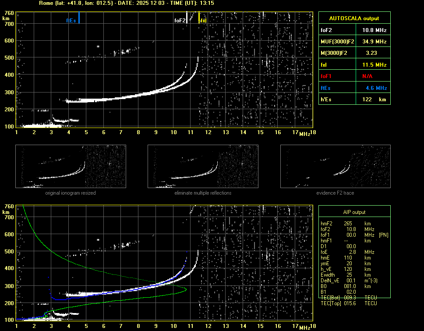This screenshot has height=331, width=424.
Task: Click the red foF1 N/A row
Action: coord(354,76)
